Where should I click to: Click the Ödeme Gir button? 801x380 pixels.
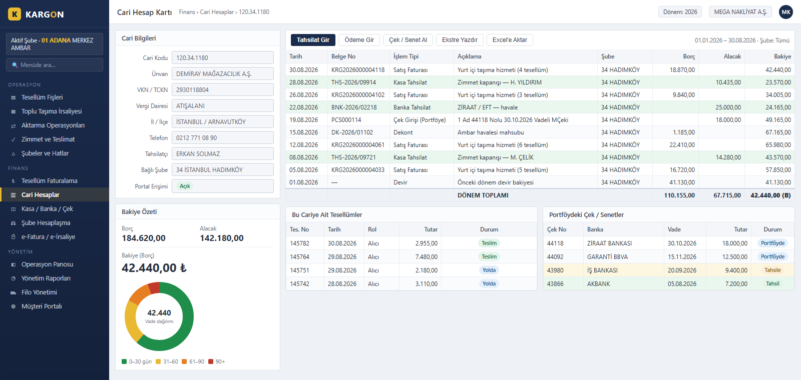coord(359,40)
